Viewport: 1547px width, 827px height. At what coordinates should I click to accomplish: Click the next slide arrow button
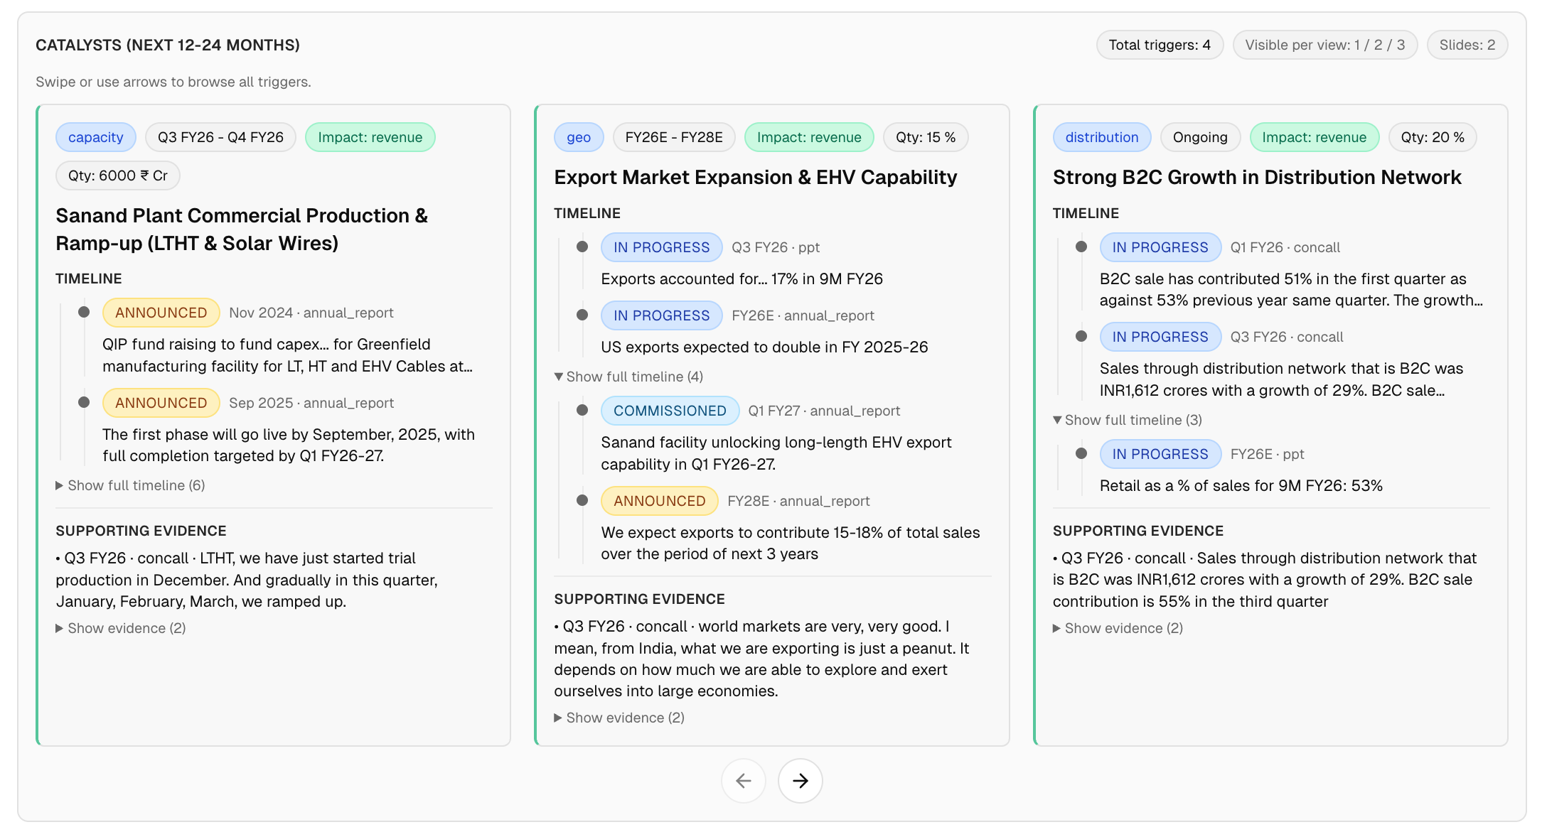tap(800, 781)
